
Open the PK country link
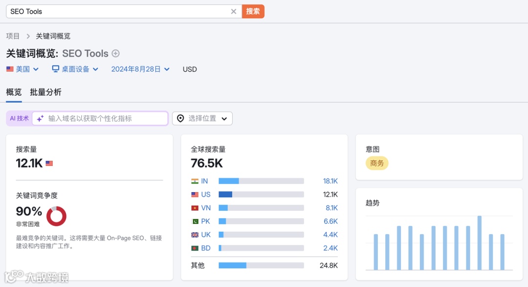pos(205,221)
